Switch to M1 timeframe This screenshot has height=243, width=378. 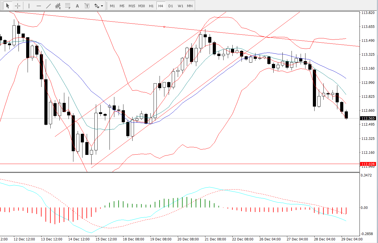click(112, 6)
